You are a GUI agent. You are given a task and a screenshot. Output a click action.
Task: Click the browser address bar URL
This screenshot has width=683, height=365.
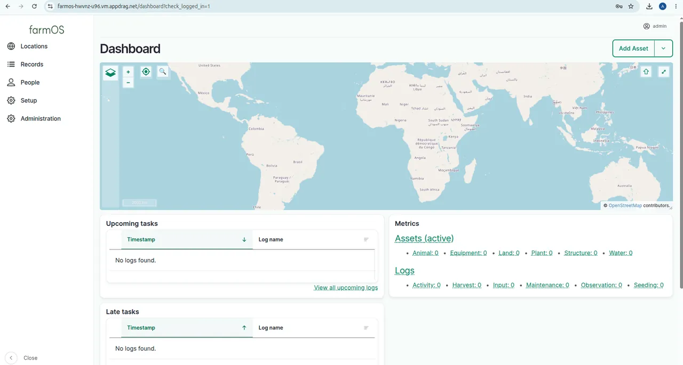[133, 6]
